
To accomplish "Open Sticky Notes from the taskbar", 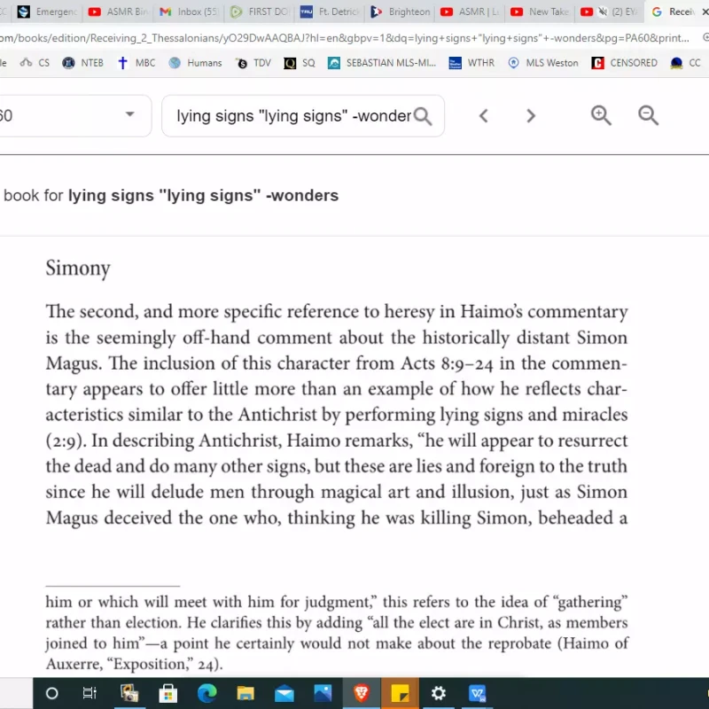I will (400, 693).
